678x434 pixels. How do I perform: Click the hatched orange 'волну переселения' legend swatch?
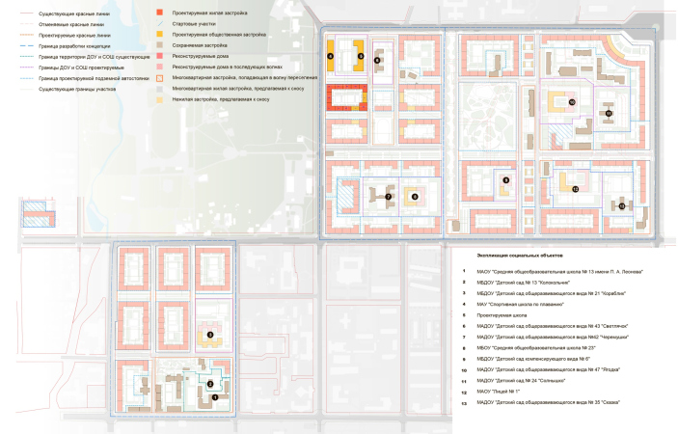(x=159, y=76)
